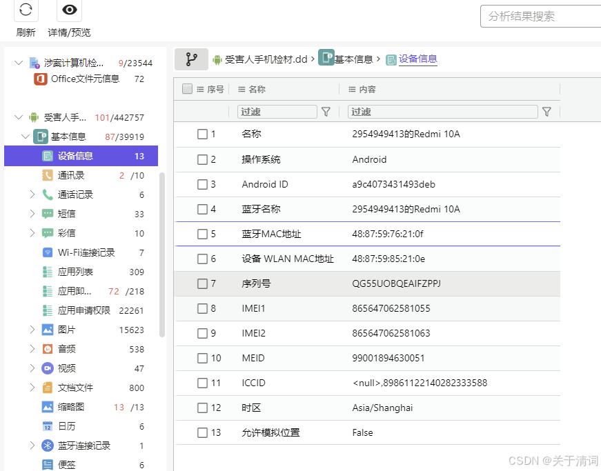Click the 应用列表 list icon
Screen dimensions: 601x471
[x=48, y=272]
